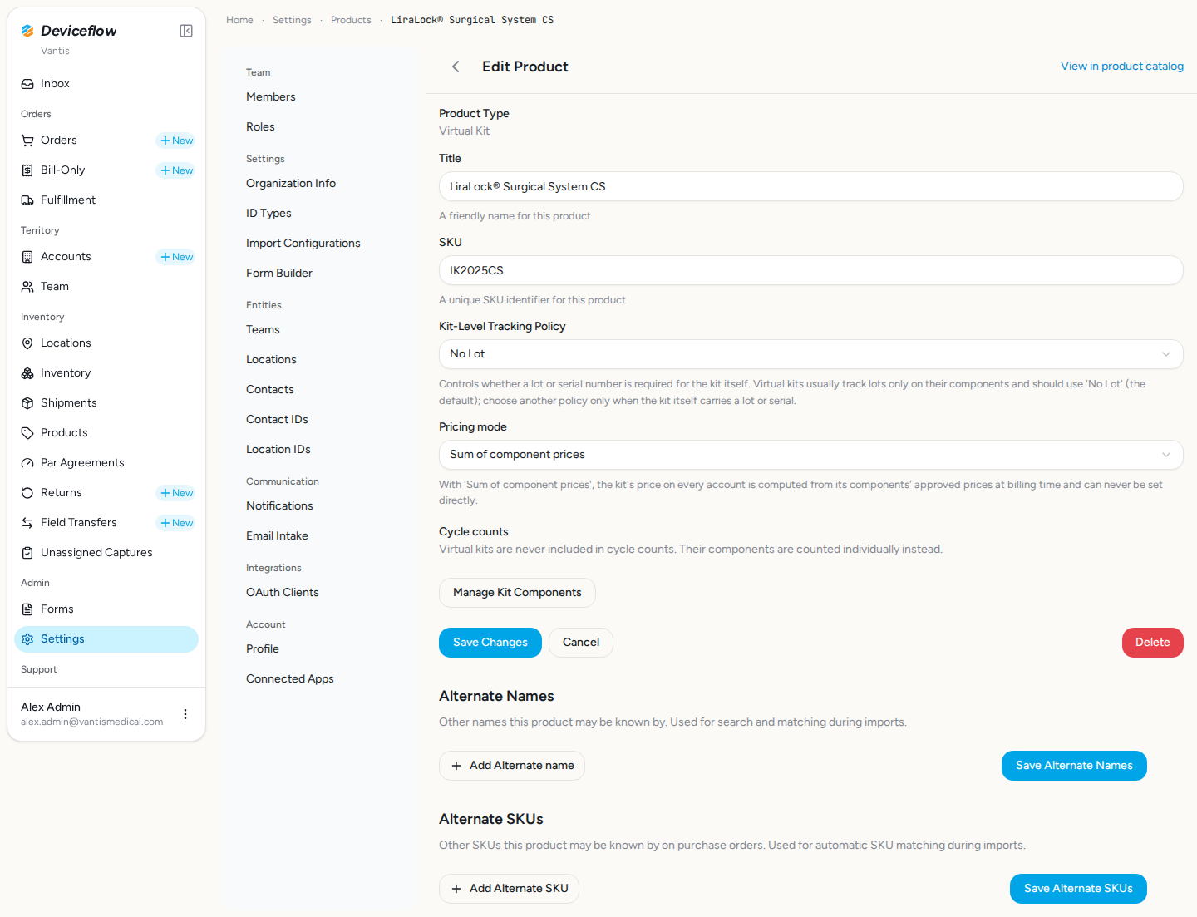The height and width of the screenshot is (917, 1197).
Task: Go to Home in the breadcrumb
Action: [x=239, y=20]
